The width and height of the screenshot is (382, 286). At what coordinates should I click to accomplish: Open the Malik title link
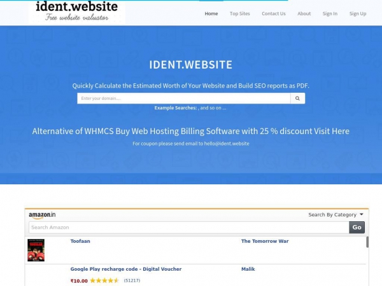(x=248, y=269)
